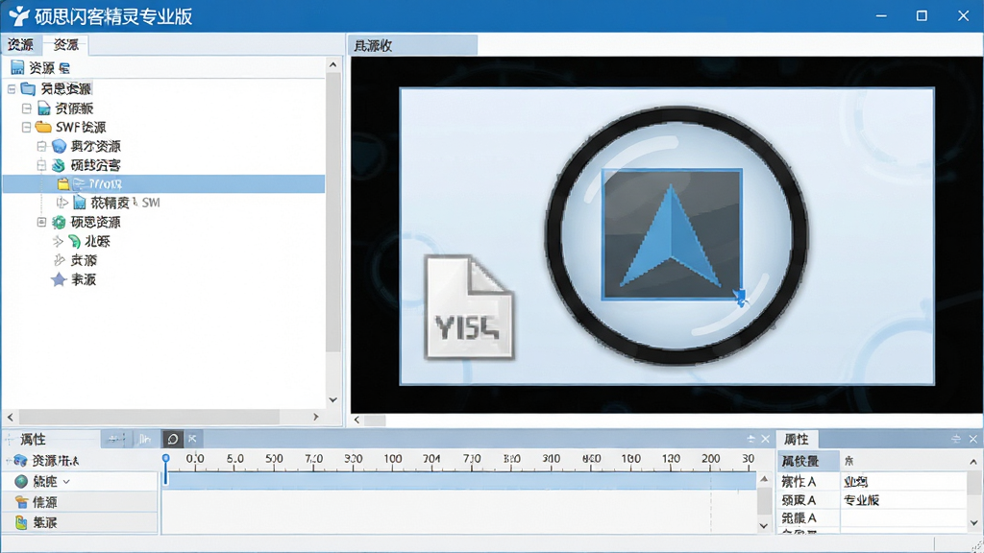Click the blue arrow inside the magnifier circle

point(672,236)
